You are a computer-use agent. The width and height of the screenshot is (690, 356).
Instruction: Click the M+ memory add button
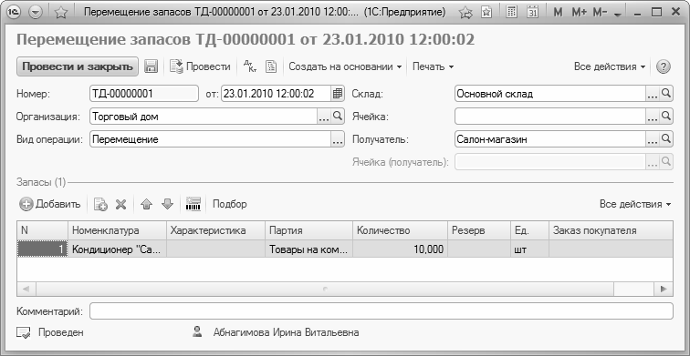point(579,12)
